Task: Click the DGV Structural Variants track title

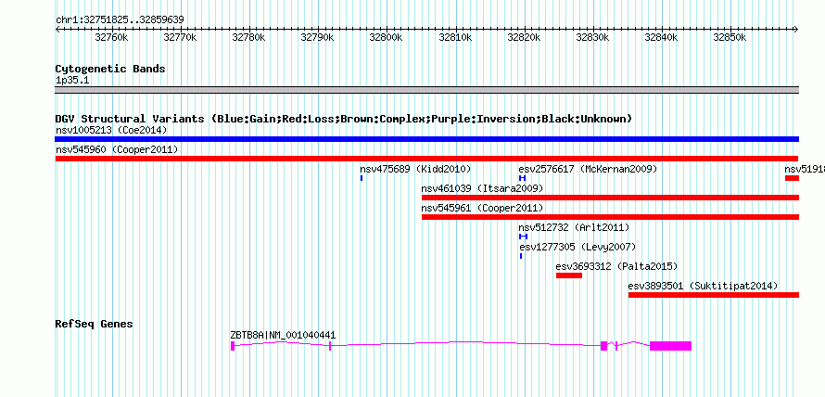Action: 344,119
